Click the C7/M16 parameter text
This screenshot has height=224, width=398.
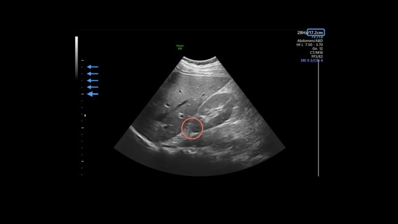point(316,52)
